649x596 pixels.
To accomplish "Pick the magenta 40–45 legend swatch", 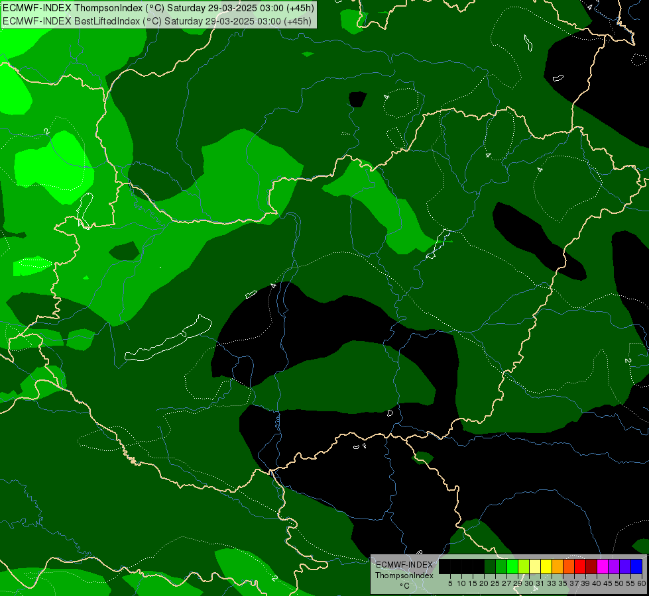I will tap(603, 566).
